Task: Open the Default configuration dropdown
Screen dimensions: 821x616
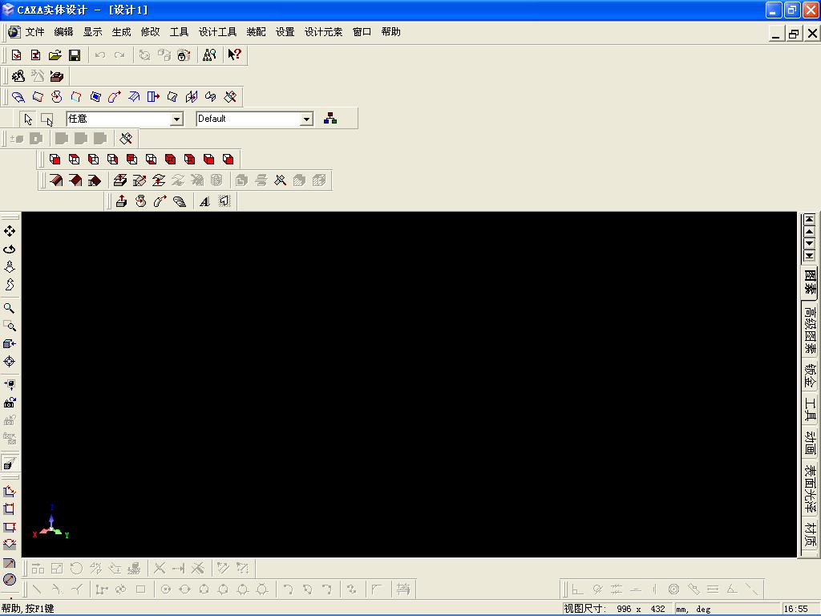Action: click(306, 119)
